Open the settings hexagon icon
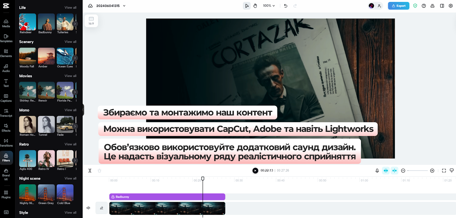 pos(451,6)
